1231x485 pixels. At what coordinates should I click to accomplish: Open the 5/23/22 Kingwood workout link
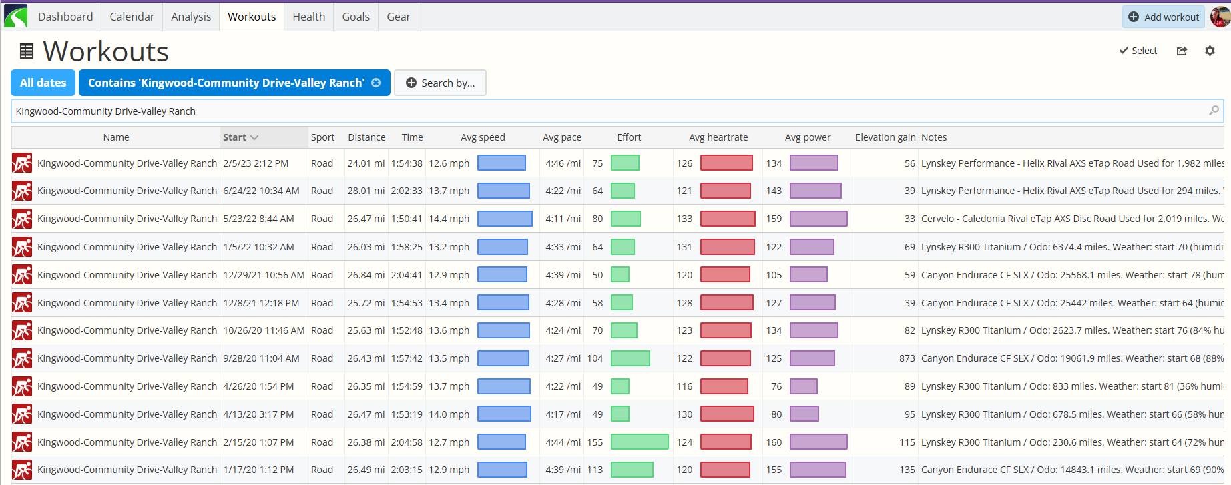click(x=127, y=219)
